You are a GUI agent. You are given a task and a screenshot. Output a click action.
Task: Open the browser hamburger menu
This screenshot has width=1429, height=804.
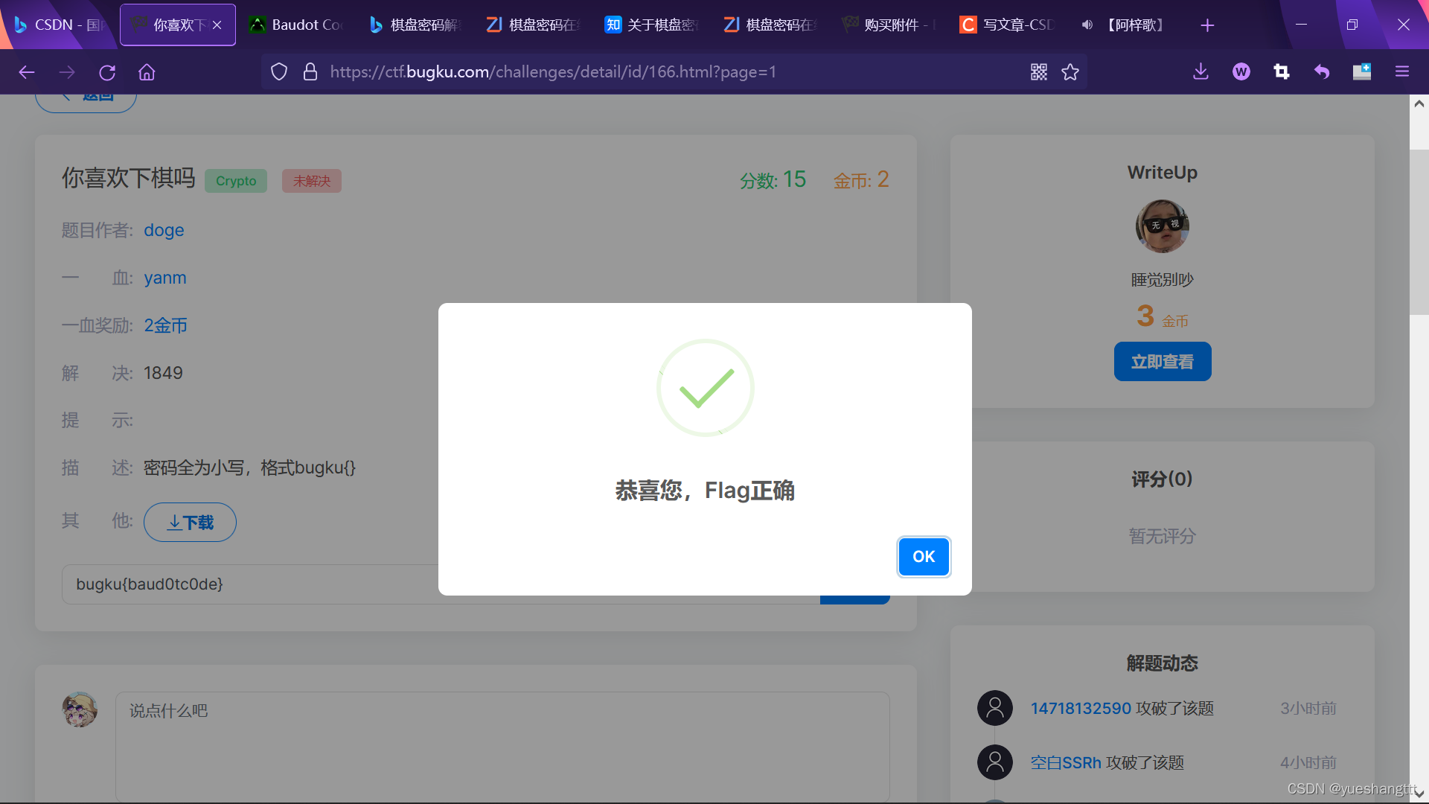(1402, 72)
